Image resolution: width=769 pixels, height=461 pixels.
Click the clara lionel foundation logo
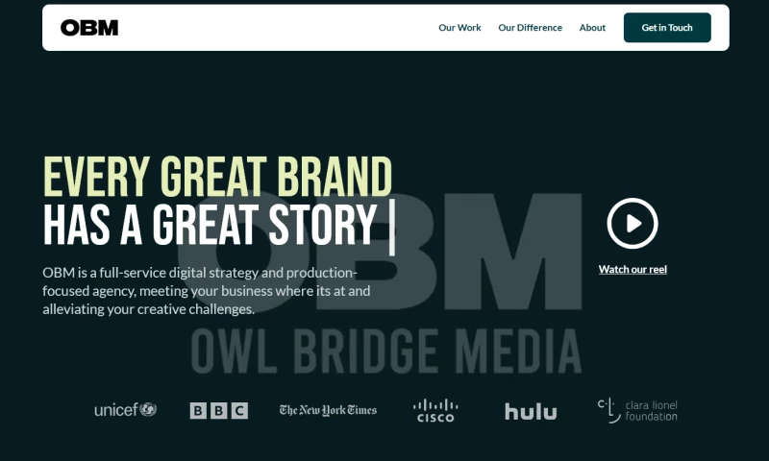point(637,410)
